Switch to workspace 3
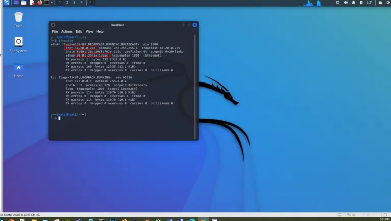This screenshot has height=221, width=391. (x=74, y=3)
